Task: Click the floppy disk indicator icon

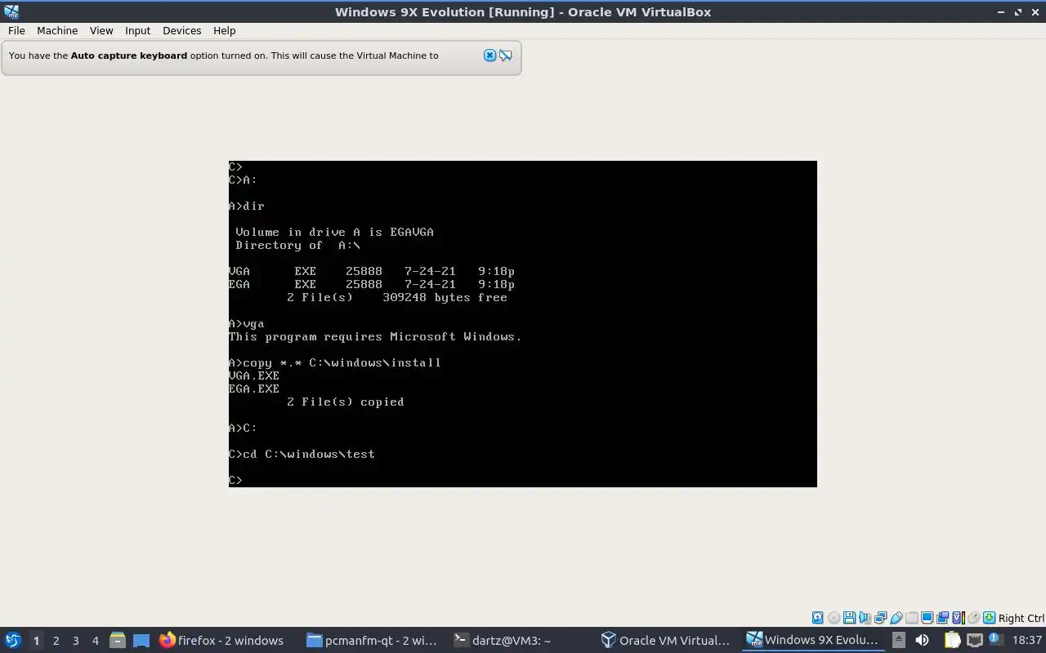Action: (850, 618)
